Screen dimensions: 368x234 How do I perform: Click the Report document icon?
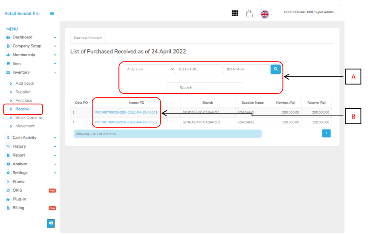[8, 155]
